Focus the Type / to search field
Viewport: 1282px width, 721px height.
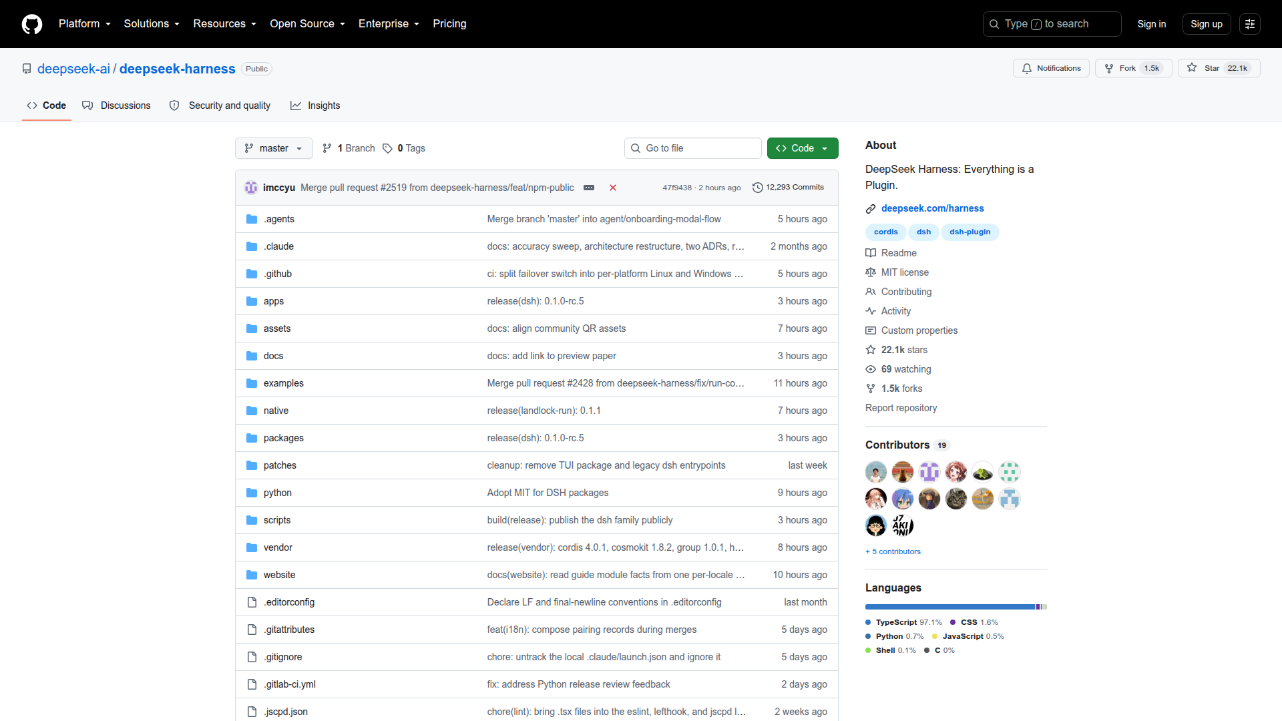[x=1052, y=24]
